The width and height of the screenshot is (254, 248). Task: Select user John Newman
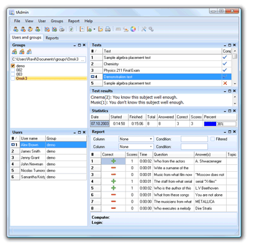48,164
